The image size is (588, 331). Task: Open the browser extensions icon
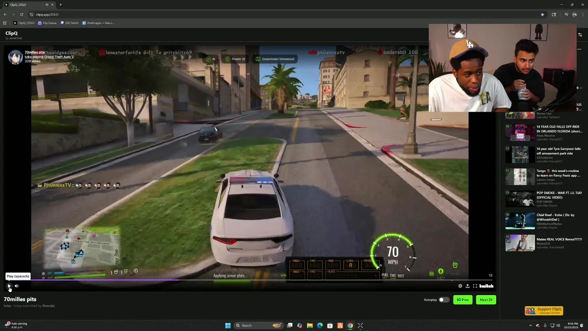[x=554, y=14]
